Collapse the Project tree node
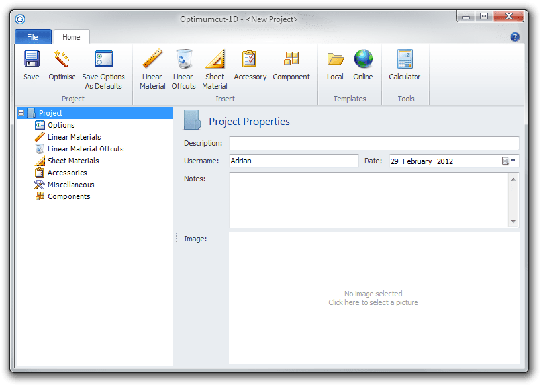541x385 pixels. click(x=21, y=112)
